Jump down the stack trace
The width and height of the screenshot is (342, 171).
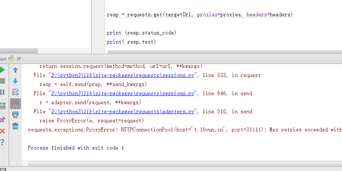pos(15,81)
